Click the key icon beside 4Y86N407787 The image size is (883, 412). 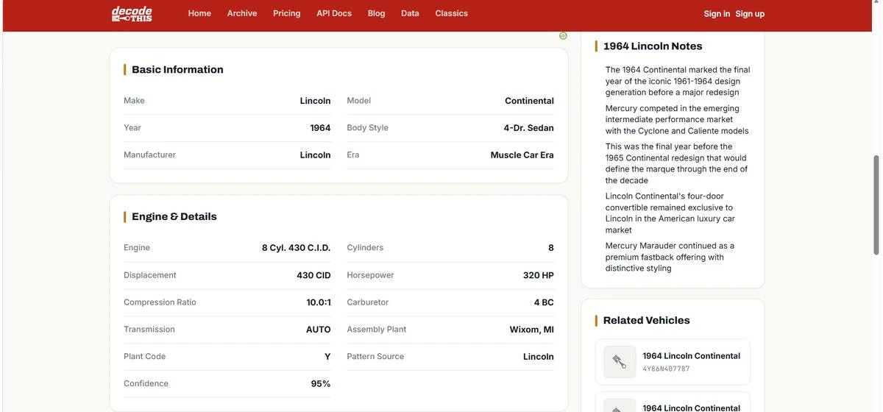click(x=620, y=362)
